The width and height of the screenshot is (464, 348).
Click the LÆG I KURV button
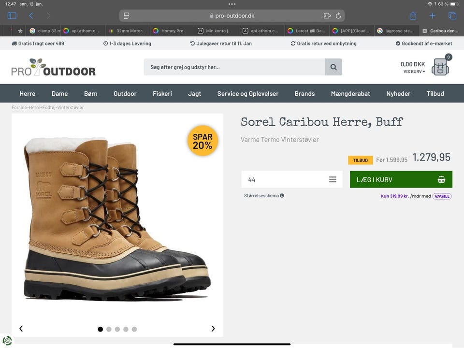(x=401, y=179)
